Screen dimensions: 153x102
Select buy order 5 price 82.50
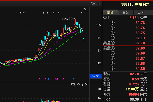140,69
